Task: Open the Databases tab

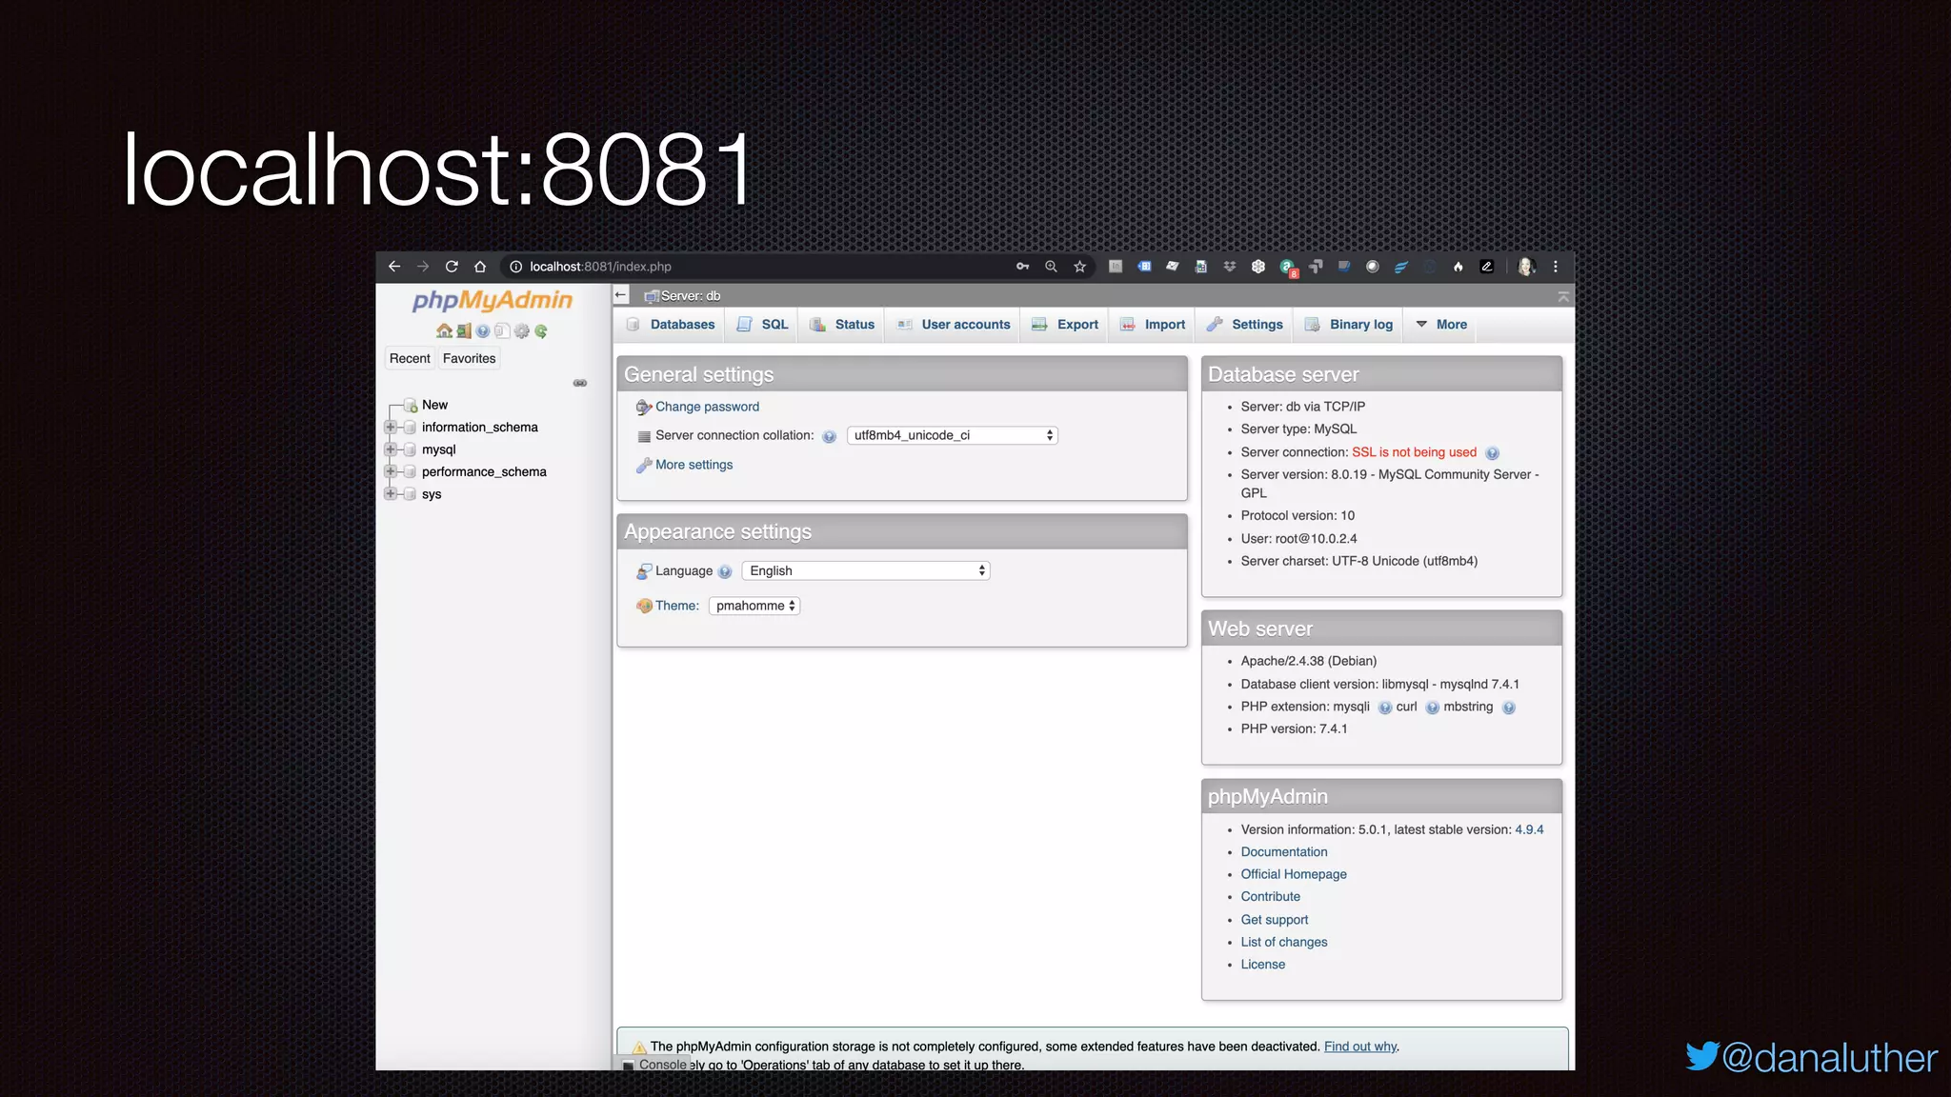Action: click(671, 325)
